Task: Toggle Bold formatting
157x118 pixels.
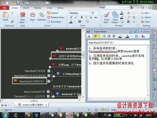Action: click(82, 17)
